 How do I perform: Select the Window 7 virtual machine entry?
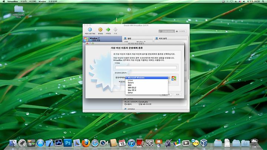coord(102,39)
